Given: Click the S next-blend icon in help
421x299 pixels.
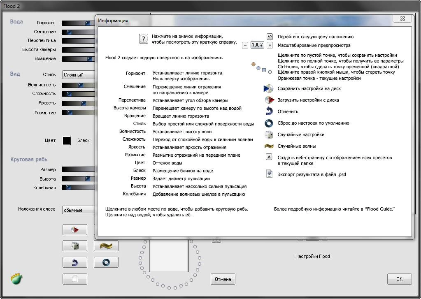Looking at the screenshot, I should click(x=270, y=37).
